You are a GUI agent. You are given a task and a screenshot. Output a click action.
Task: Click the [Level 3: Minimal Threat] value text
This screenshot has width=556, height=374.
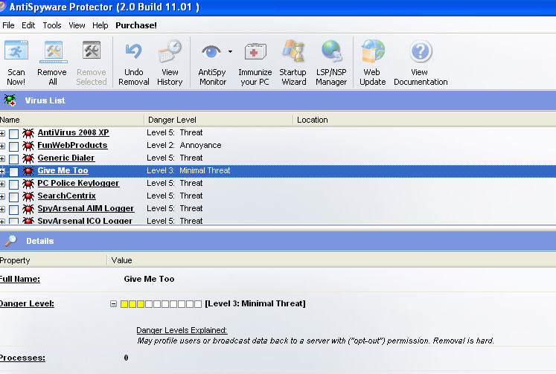pyautogui.click(x=255, y=303)
